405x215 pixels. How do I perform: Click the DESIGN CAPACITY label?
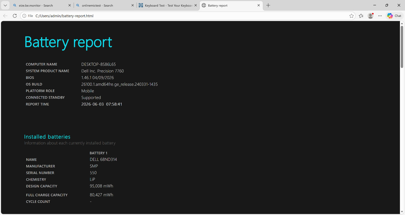[x=42, y=186]
